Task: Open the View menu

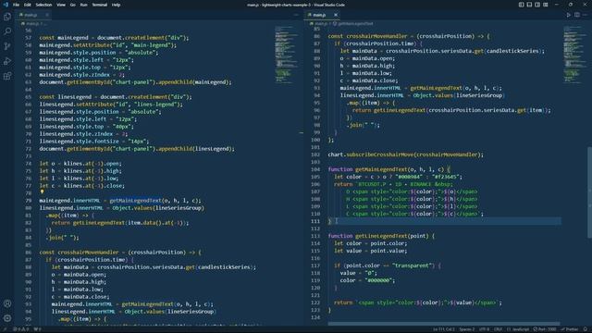Action: (x=61, y=5)
